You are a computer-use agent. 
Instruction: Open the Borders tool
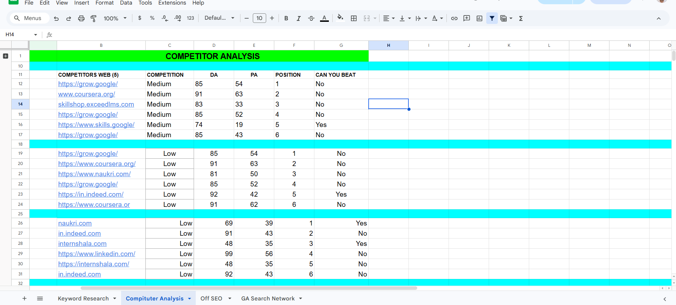[354, 18]
